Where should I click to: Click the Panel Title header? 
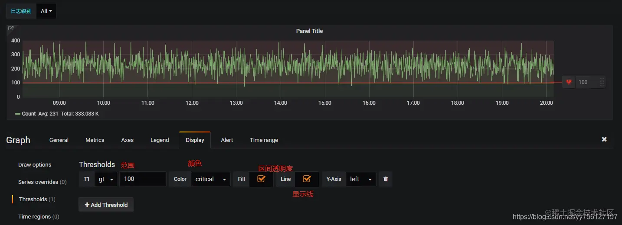(309, 31)
